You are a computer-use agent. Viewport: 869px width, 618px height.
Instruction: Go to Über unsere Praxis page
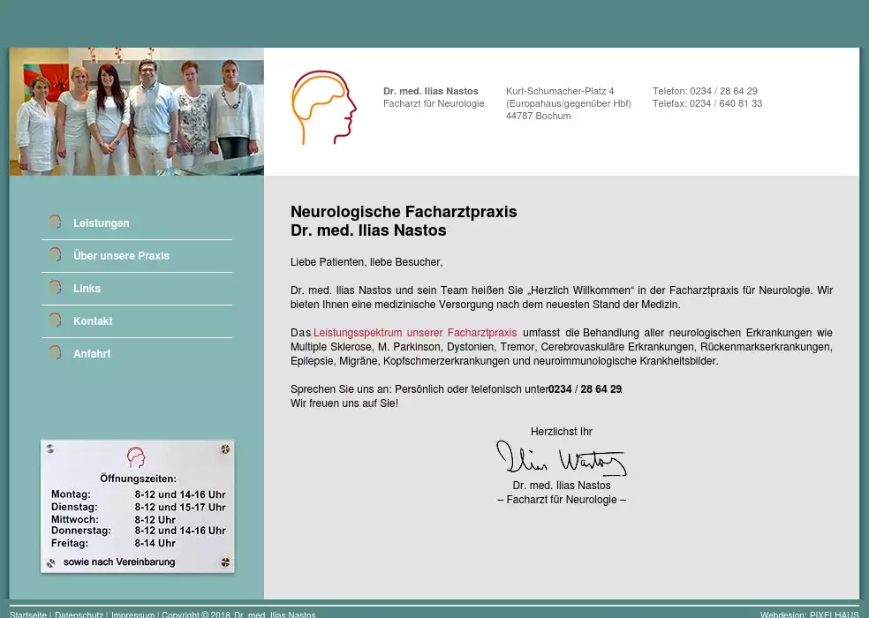coord(121,256)
